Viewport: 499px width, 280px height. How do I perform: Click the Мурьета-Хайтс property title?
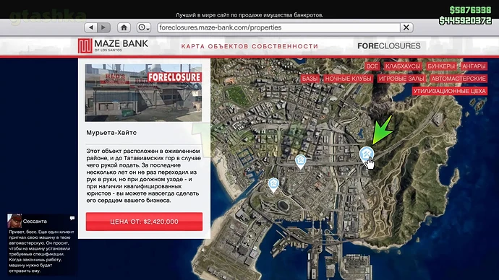pyautogui.click(x=111, y=133)
